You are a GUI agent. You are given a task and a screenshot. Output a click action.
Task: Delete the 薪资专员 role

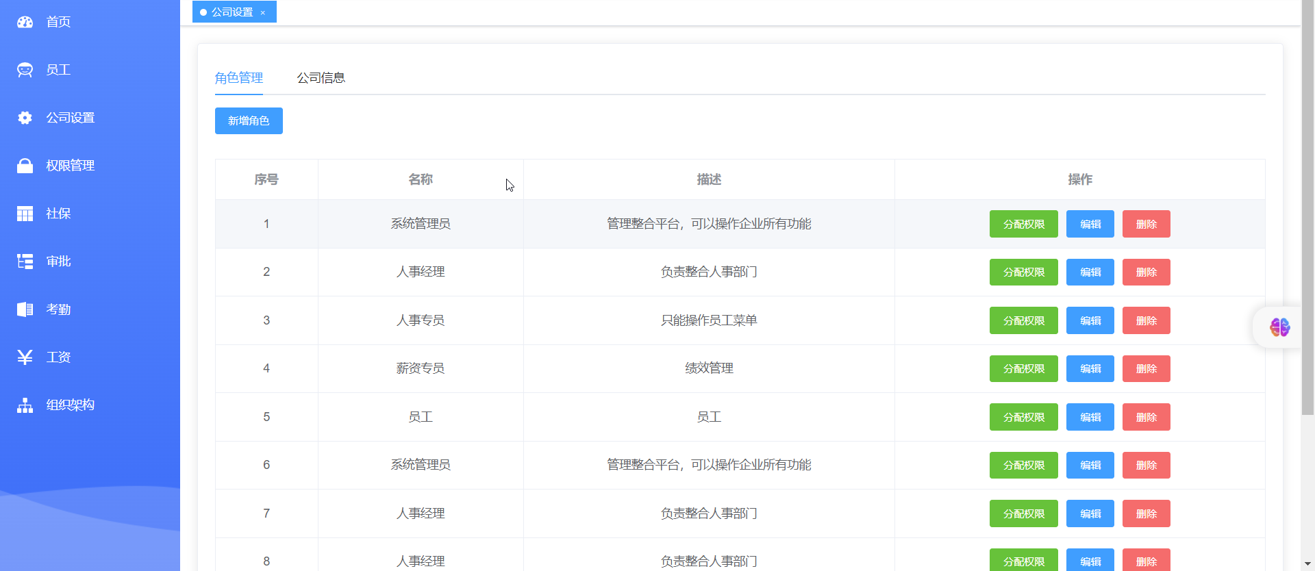1147,368
